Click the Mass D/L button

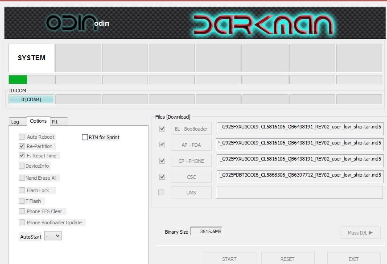point(360,233)
